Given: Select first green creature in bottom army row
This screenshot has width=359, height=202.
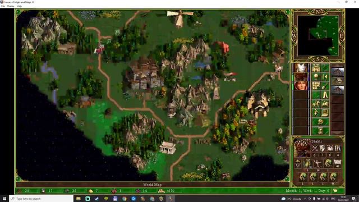Looking at the screenshot, I should 303,177.
